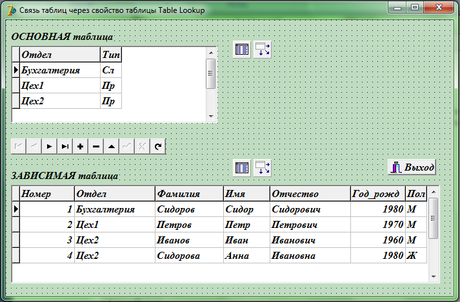This screenshot has height=302, width=460.
Task: Jump to last record in navigator
Action: click(65, 146)
